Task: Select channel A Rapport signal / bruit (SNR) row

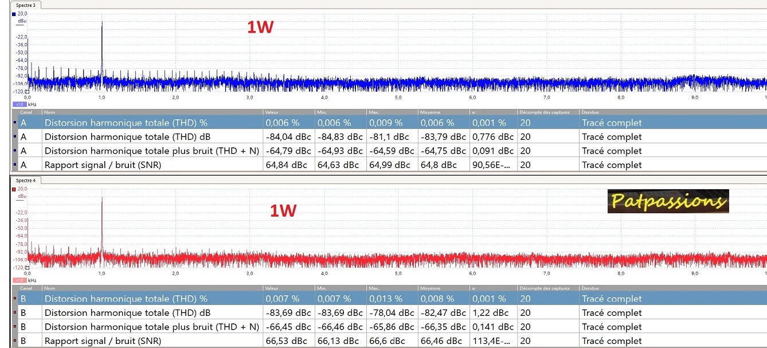Action: [138, 165]
